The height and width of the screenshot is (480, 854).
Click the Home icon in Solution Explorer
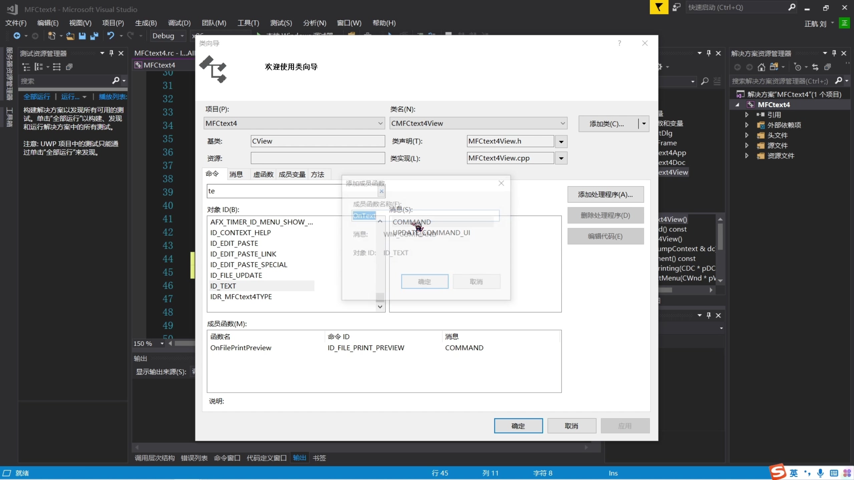(x=761, y=67)
